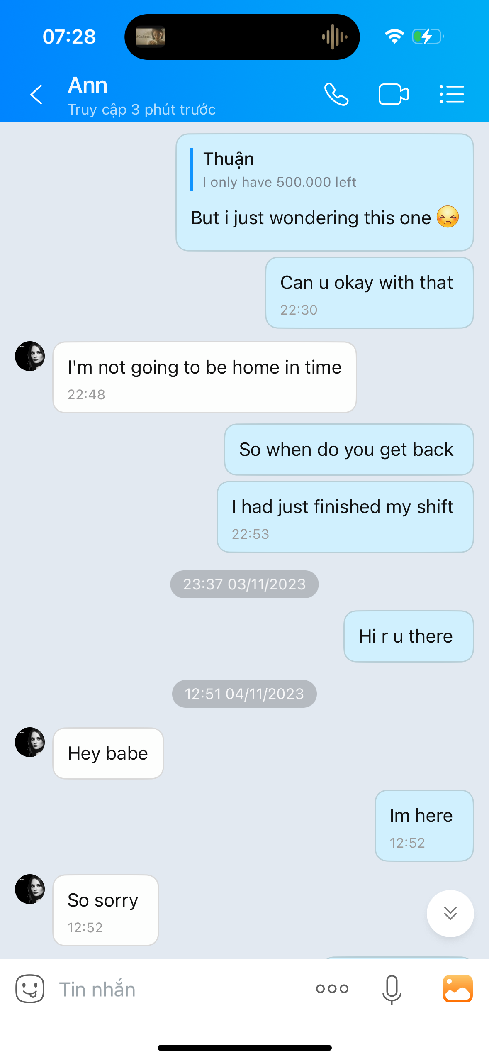Select the 'Can u okay with that' message
Image resolution: width=489 pixels, height=1061 pixels.
(x=369, y=293)
